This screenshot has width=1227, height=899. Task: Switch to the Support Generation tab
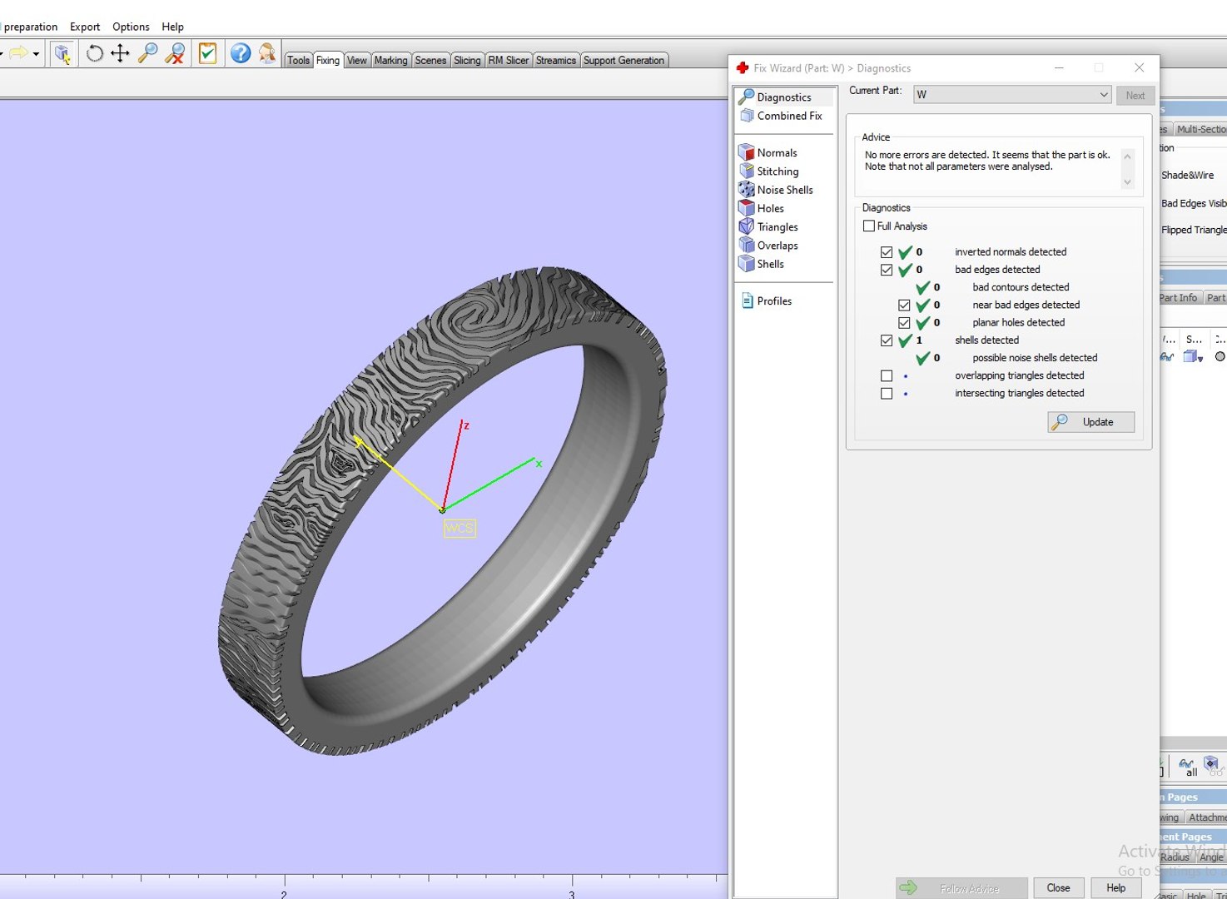[623, 61]
